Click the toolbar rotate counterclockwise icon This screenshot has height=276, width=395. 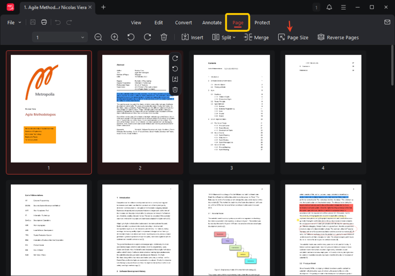pos(131,37)
